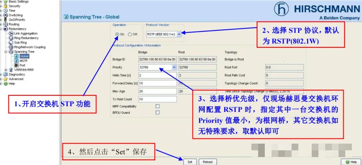Click the Redundancy tree icon

point(6,29)
